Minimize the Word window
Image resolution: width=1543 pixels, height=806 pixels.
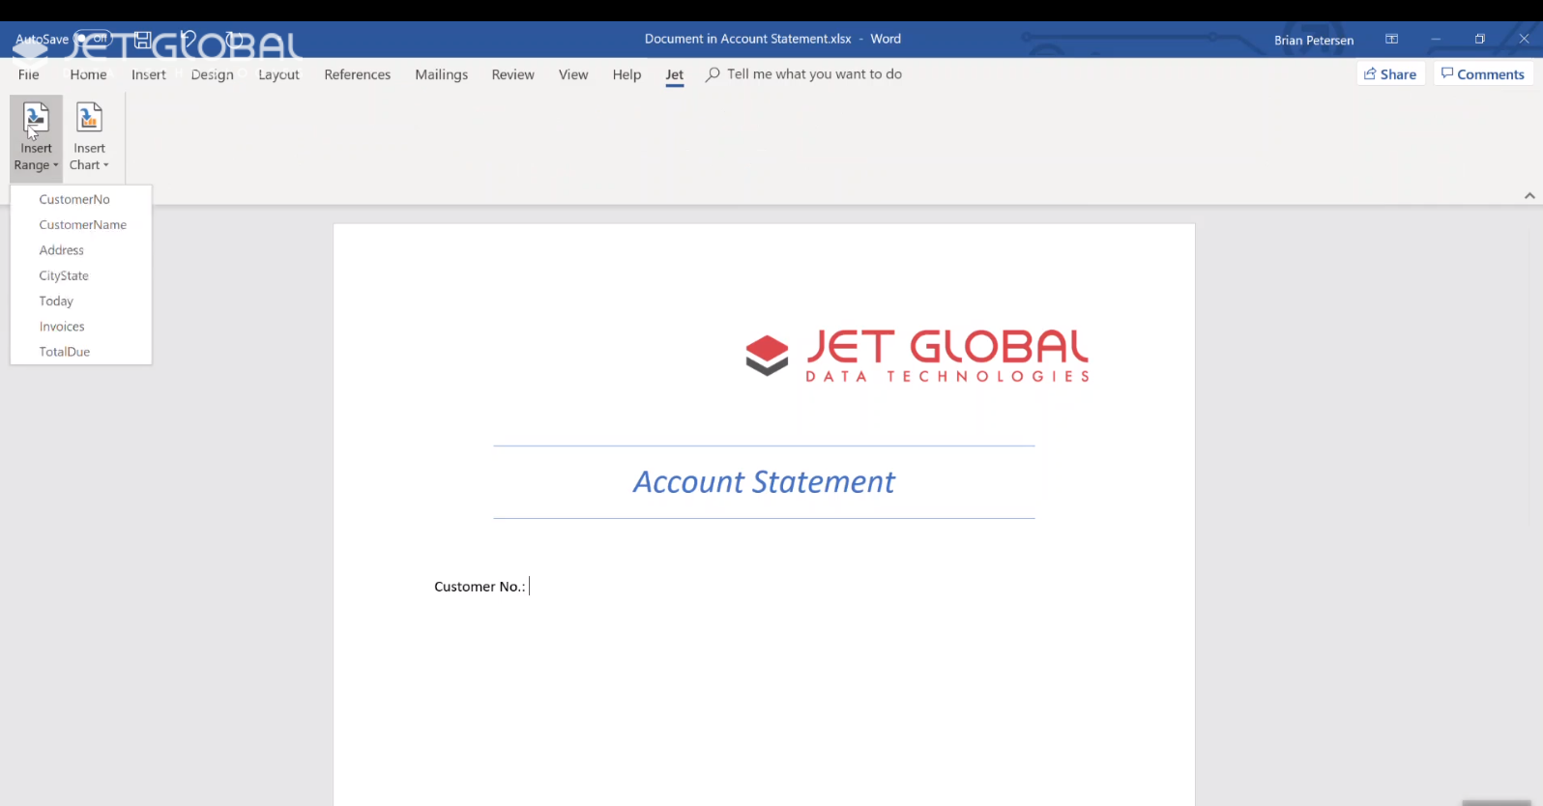tap(1436, 39)
